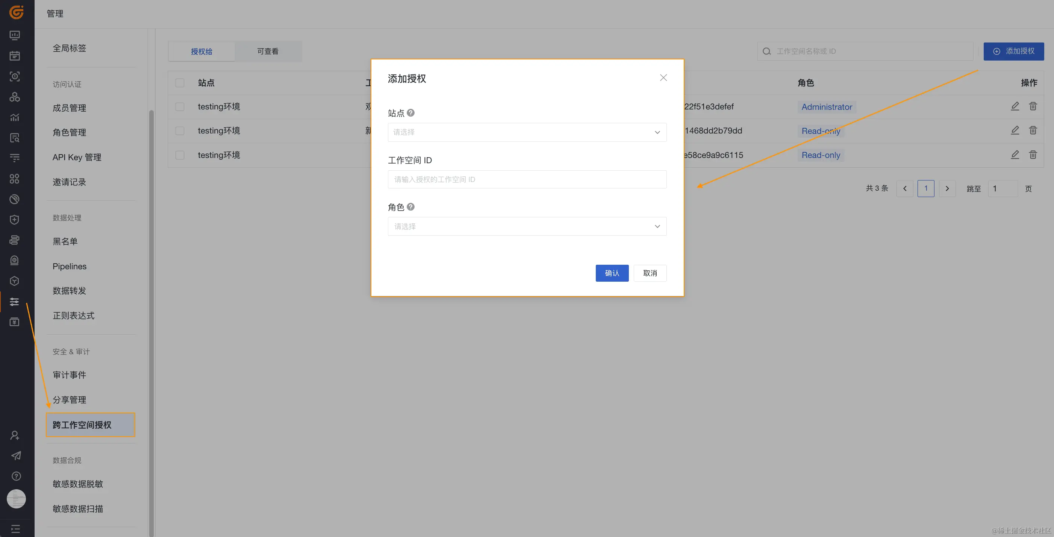Click edit pencil for the Administrator row
This screenshot has height=537, width=1054.
[x=1015, y=106]
